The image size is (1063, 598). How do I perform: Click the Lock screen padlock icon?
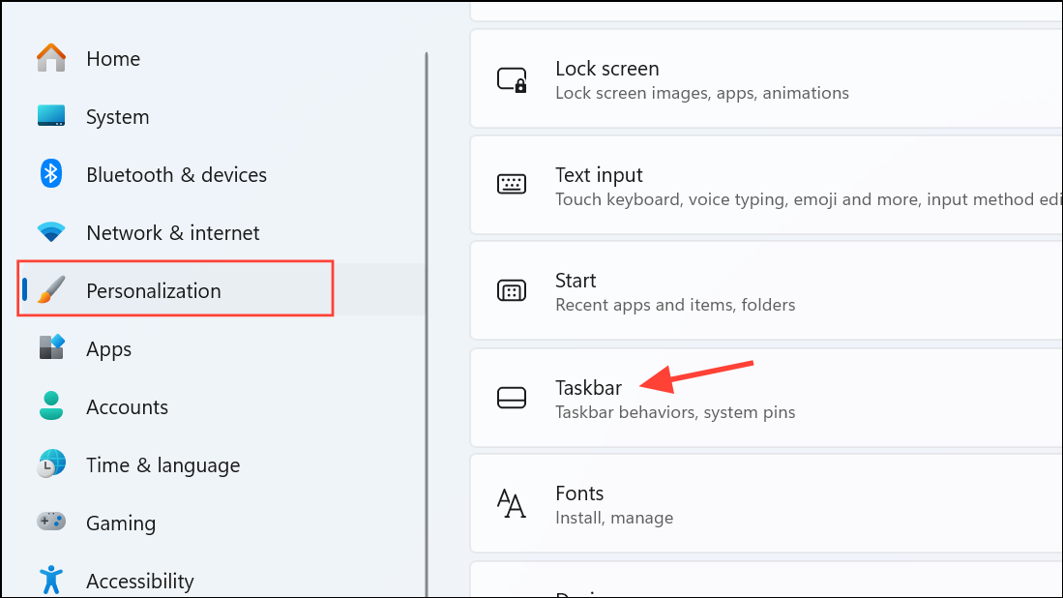[x=512, y=78]
